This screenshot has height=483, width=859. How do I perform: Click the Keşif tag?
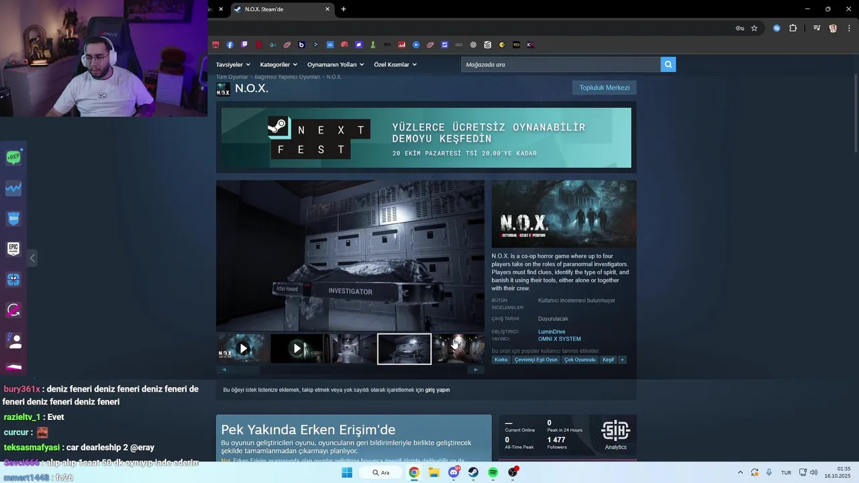(x=608, y=360)
